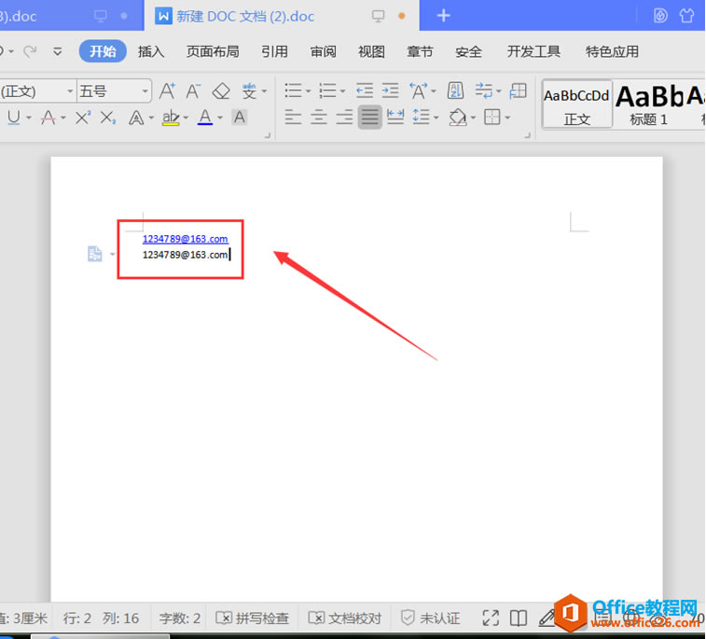Click the clear formatting eraser icon
706x639 pixels.
pos(221,91)
